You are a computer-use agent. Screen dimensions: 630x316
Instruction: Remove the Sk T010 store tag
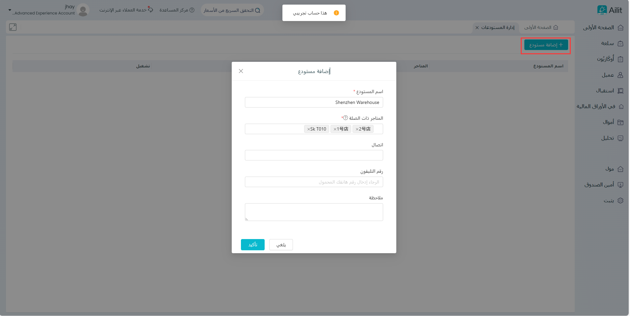[309, 129]
